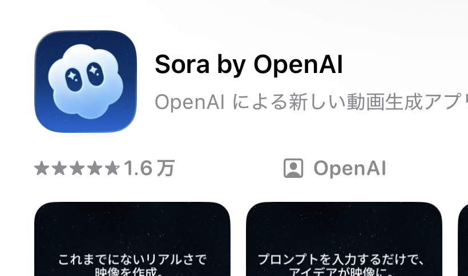468x276 pixels.
Task: Open the screenshot captioned "これまでにないリアルさで"
Action: tap(132, 239)
